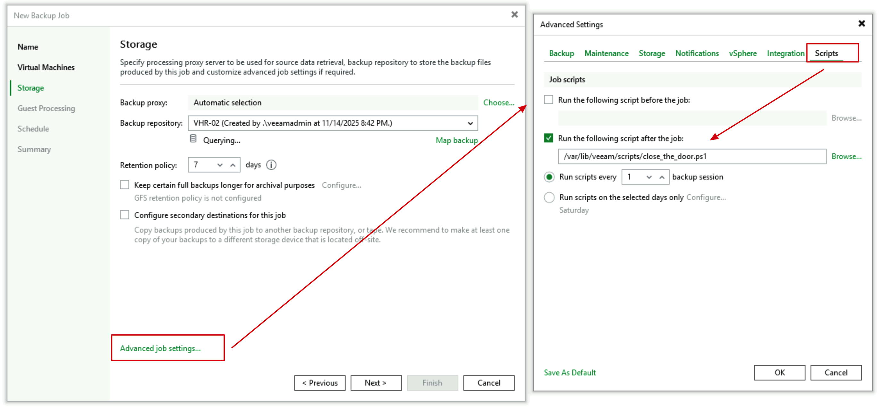882x407 pixels.
Task: Increase retention policy days with up arrow
Action: click(233, 165)
